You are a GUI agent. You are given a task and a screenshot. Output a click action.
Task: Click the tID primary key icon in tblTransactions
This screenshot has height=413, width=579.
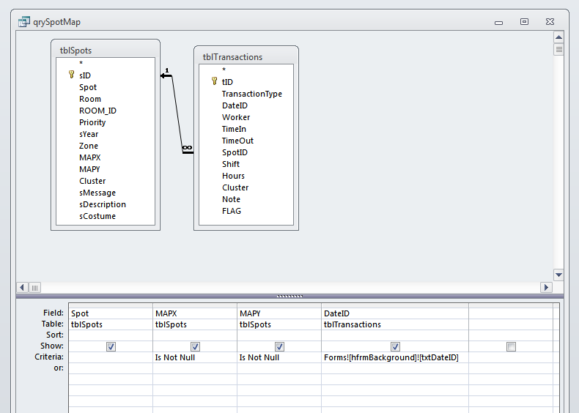tap(214, 81)
